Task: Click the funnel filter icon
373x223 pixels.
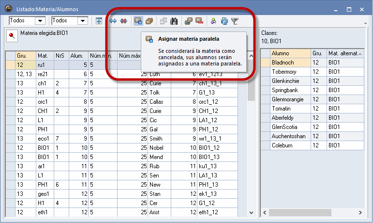Action: point(235,21)
